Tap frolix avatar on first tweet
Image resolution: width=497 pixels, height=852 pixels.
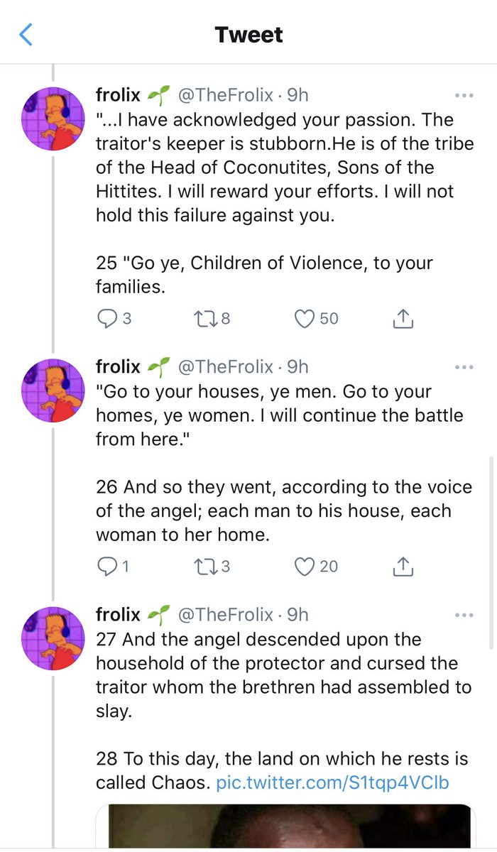[x=55, y=119]
